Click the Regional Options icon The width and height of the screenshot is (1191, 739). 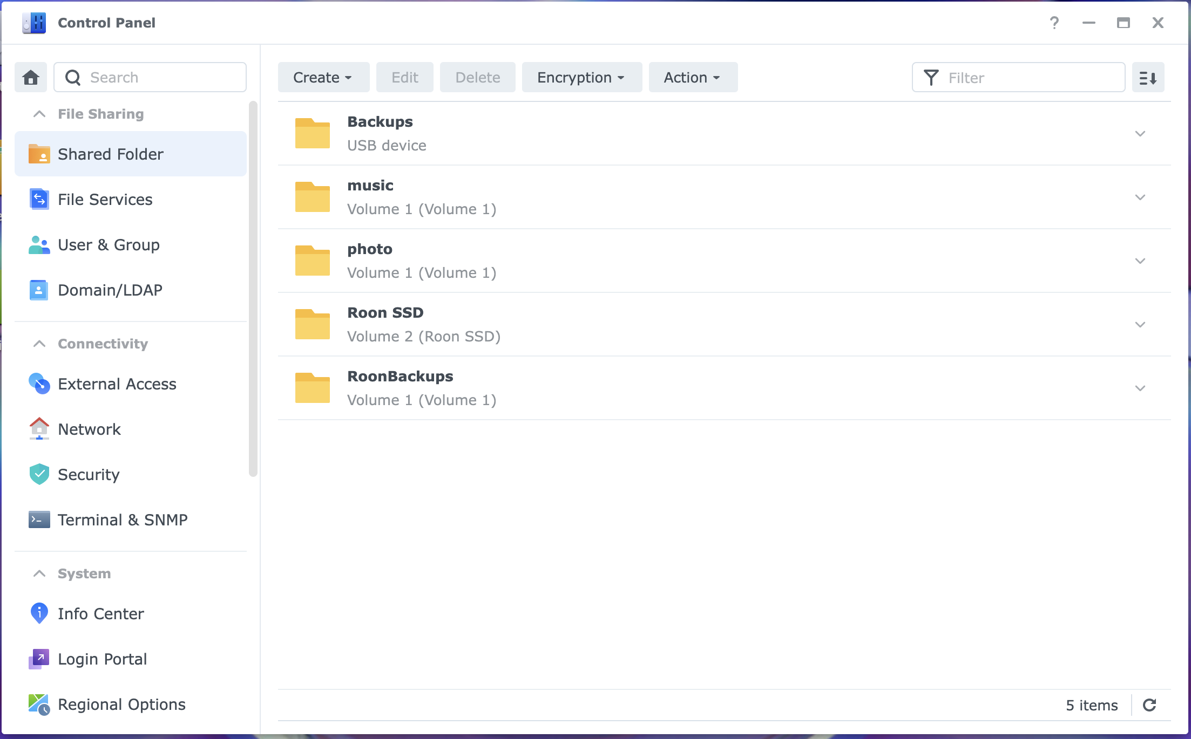[x=39, y=704]
